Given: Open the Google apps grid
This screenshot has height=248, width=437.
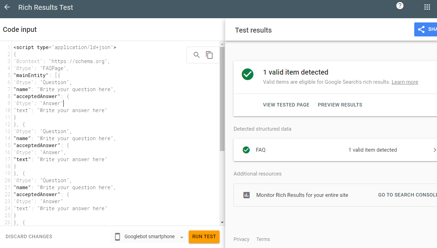Looking at the screenshot, I should pos(427,7).
